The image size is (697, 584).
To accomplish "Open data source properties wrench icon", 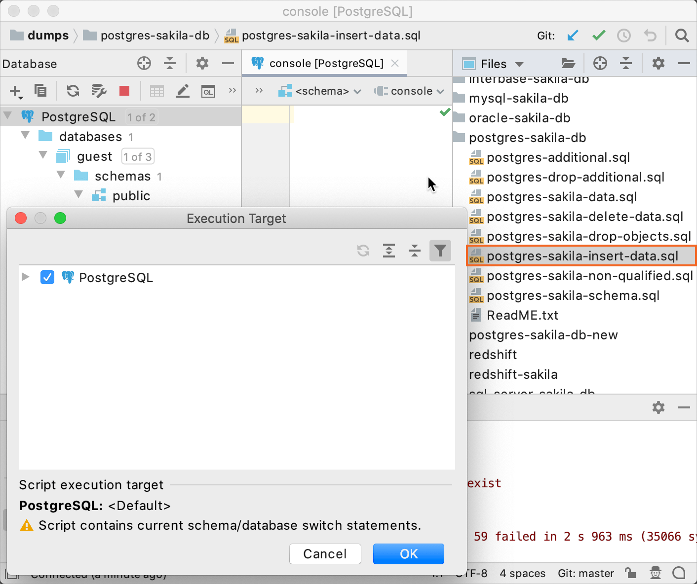I will (x=99, y=91).
